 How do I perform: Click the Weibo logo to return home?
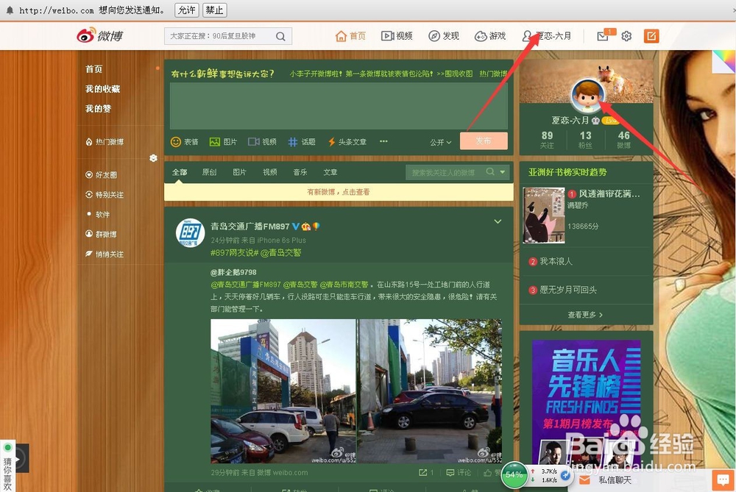100,35
